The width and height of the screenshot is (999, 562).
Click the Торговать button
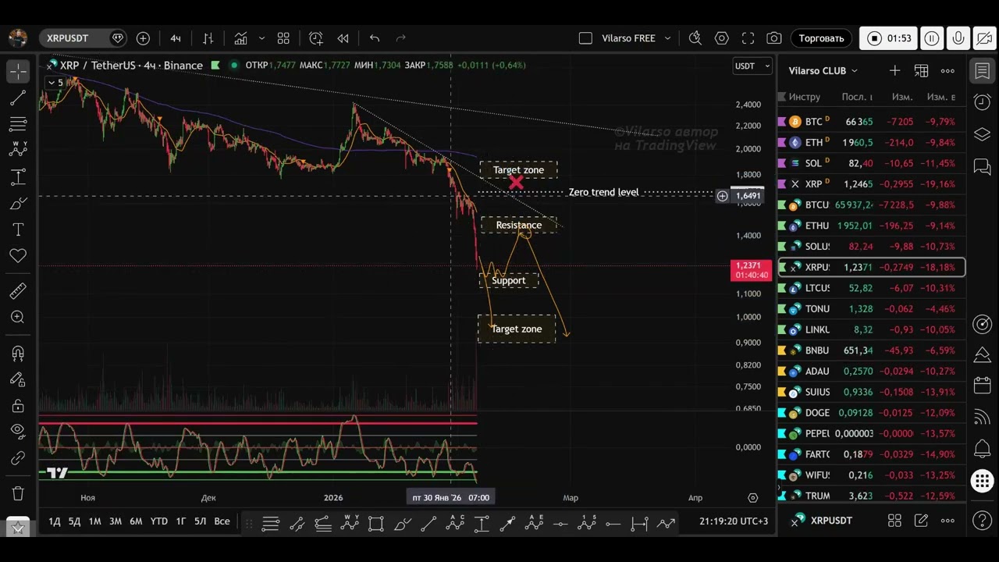(821, 38)
